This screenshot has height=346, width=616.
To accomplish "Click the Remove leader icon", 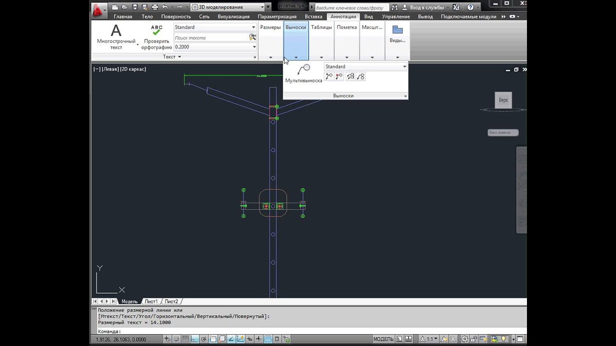I will click(x=339, y=76).
